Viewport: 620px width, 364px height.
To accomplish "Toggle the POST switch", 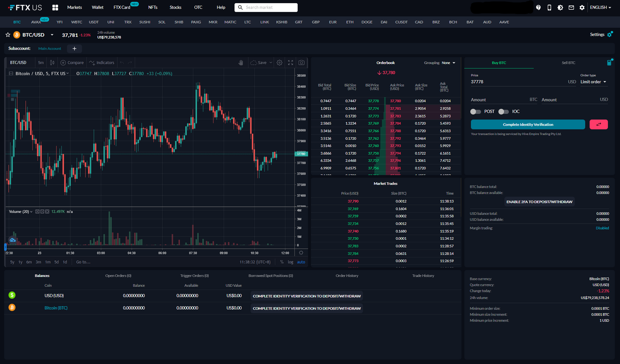I will tap(475, 112).
